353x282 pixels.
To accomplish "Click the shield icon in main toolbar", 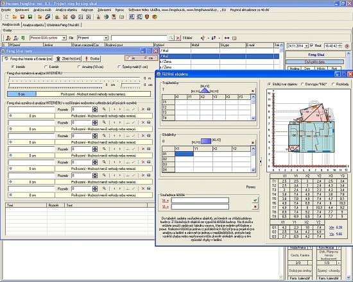I will point(147,17).
